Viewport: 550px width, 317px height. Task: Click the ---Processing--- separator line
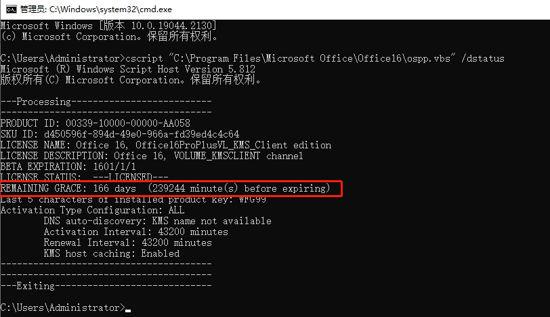[x=106, y=102]
